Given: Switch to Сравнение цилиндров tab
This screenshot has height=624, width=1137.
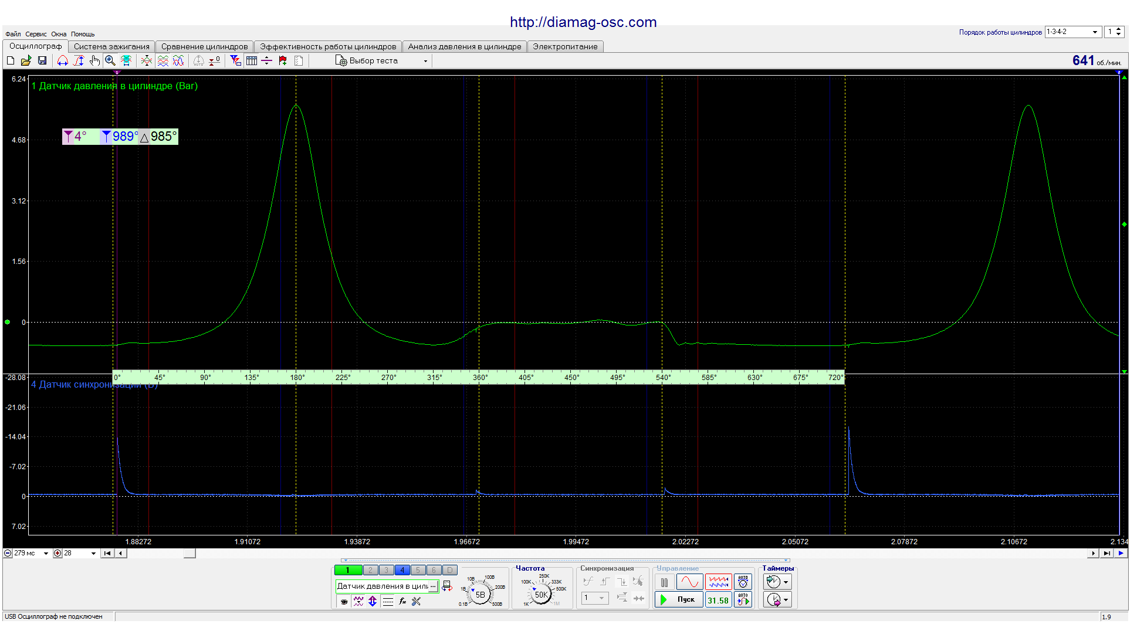Looking at the screenshot, I should [x=204, y=46].
